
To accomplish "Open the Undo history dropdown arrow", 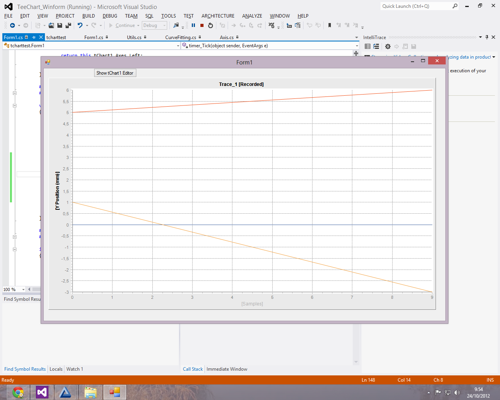I will (x=87, y=25).
